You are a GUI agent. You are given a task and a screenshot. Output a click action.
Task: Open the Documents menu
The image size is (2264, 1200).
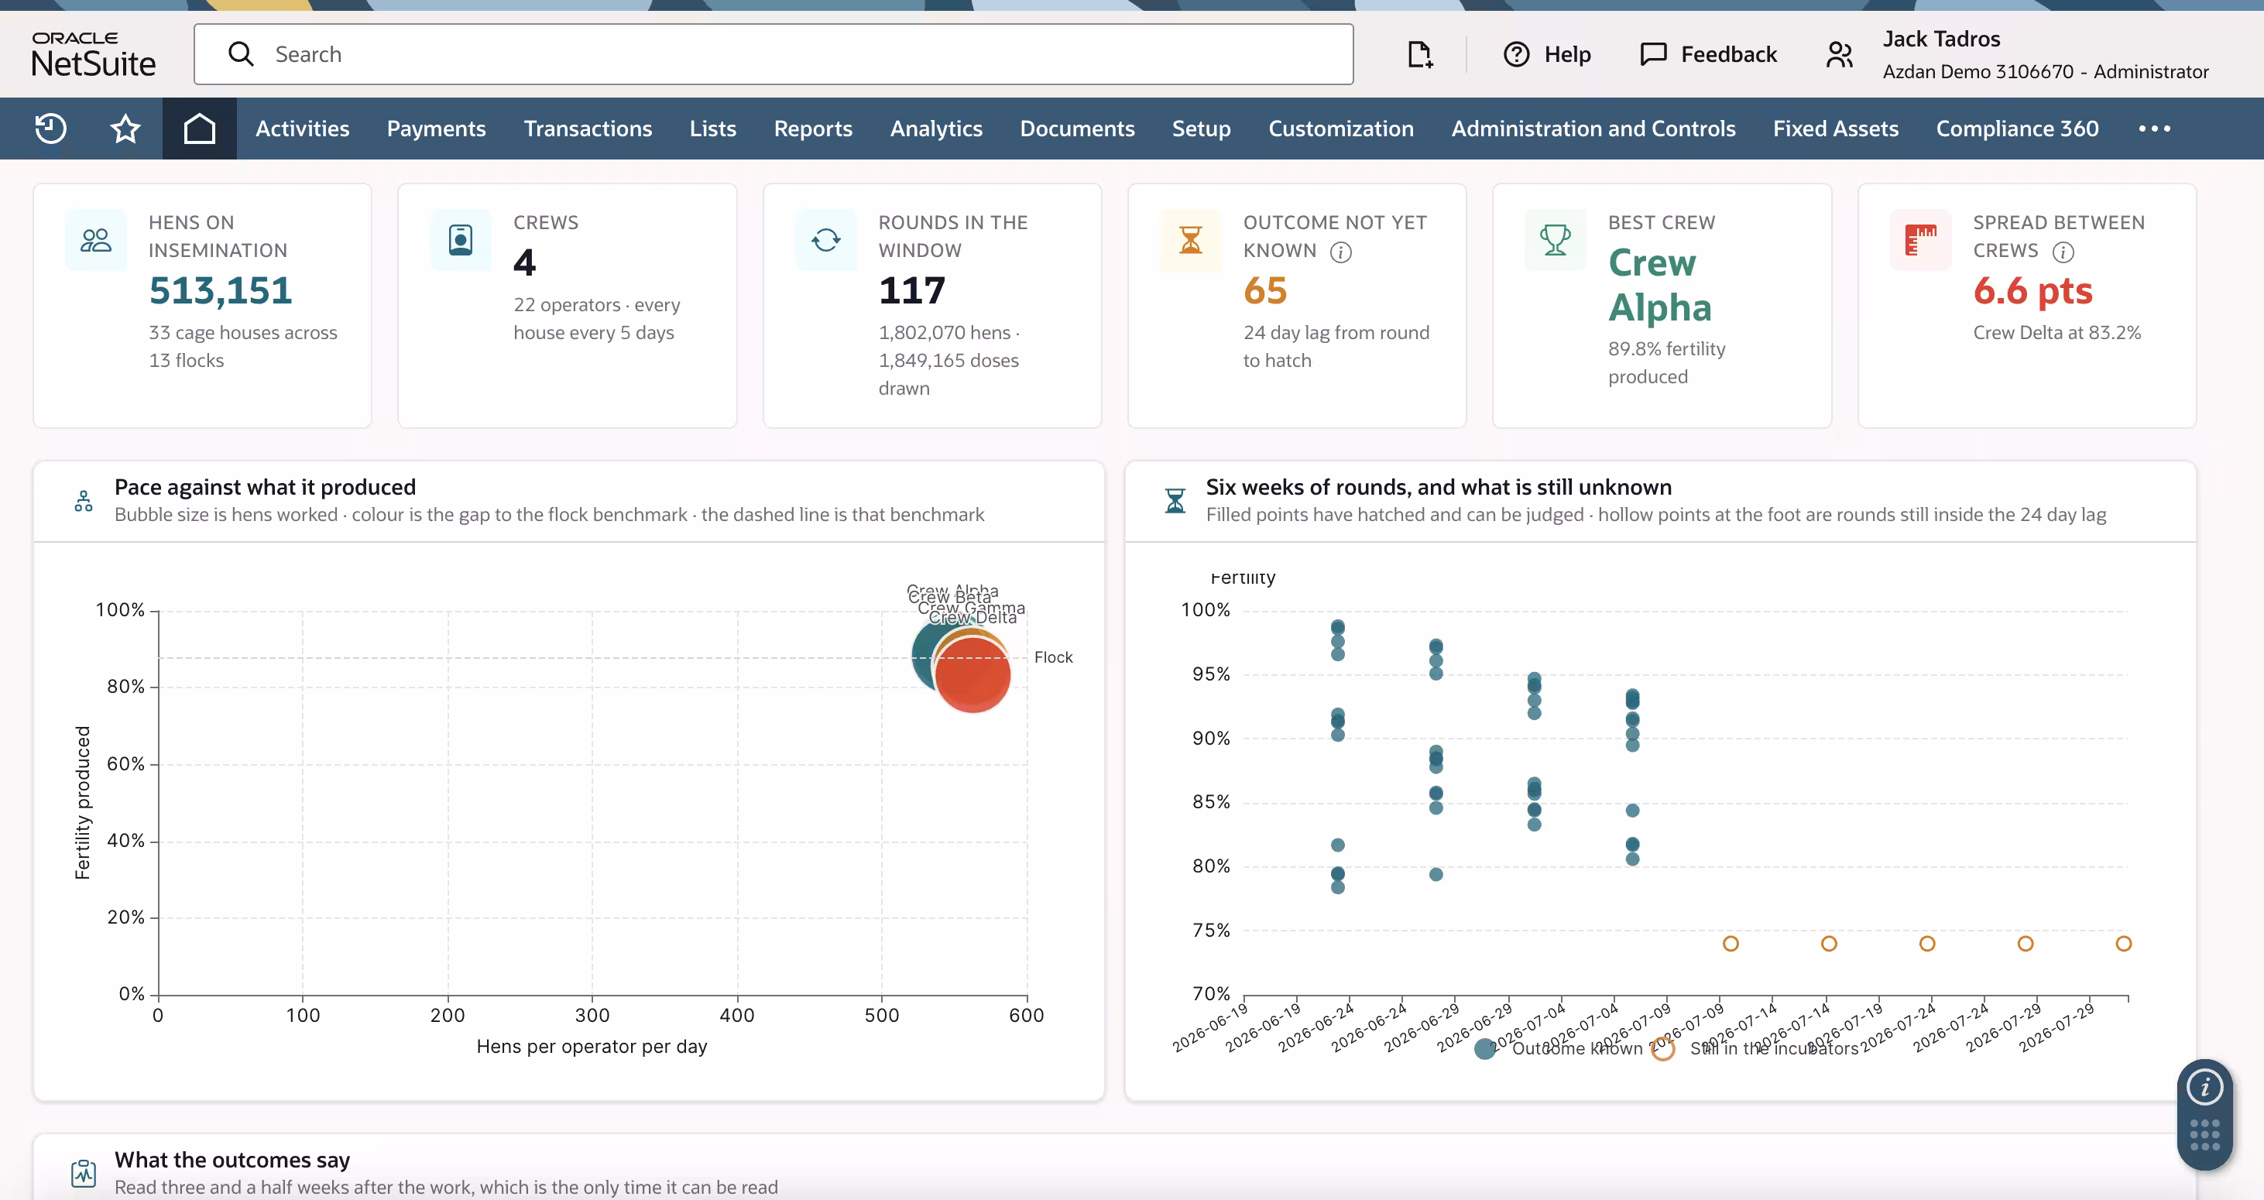pyautogui.click(x=1078, y=129)
